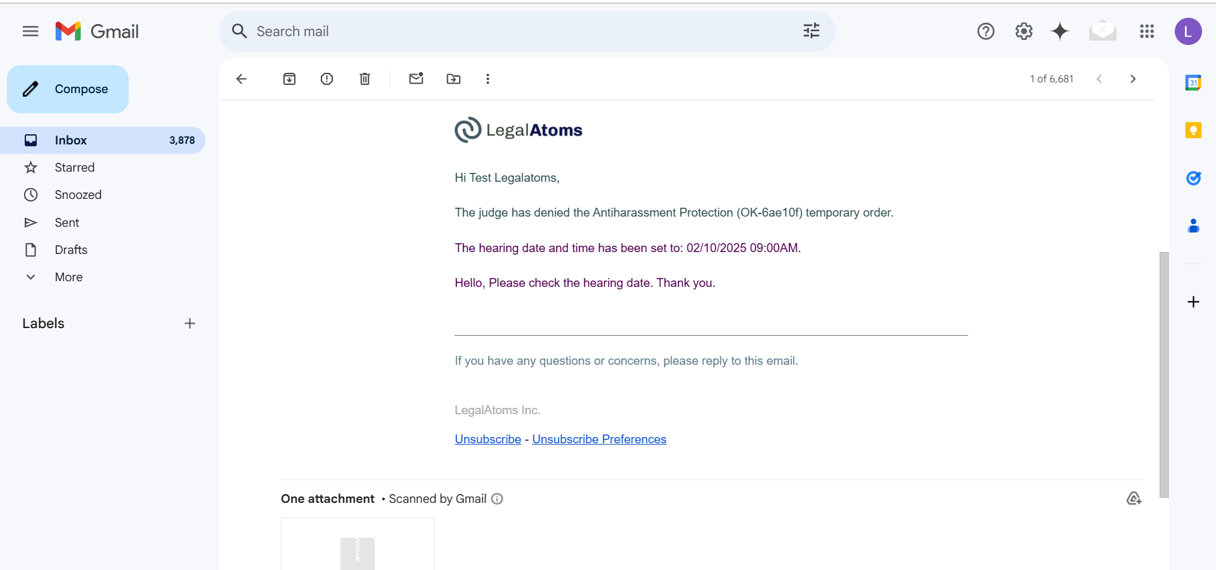Archive this email
Viewport: 1216px width, 570px height.
tap(289, 79)
